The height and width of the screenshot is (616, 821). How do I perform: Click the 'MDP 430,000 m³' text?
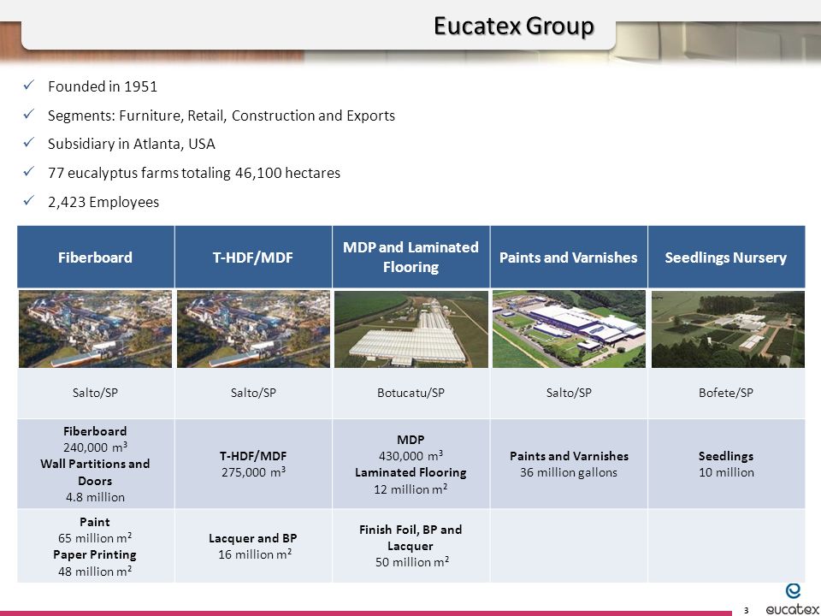(x=411, y=447)
